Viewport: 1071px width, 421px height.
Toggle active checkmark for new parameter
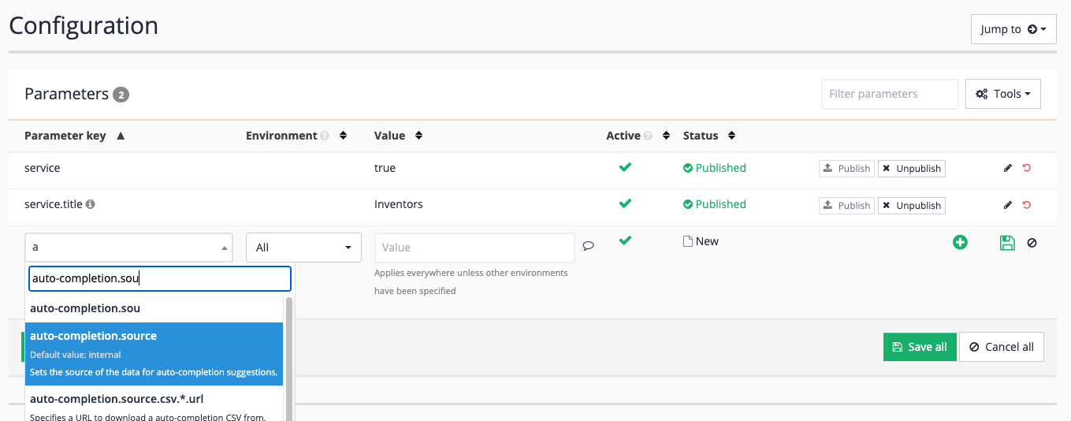click(625, 240)
